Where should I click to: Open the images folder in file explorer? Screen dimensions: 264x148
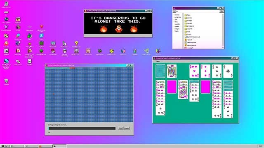click(x=188, y=21)
